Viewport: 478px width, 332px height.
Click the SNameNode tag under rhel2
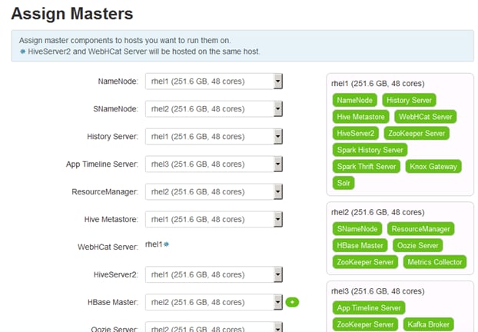tap(357, 229)
